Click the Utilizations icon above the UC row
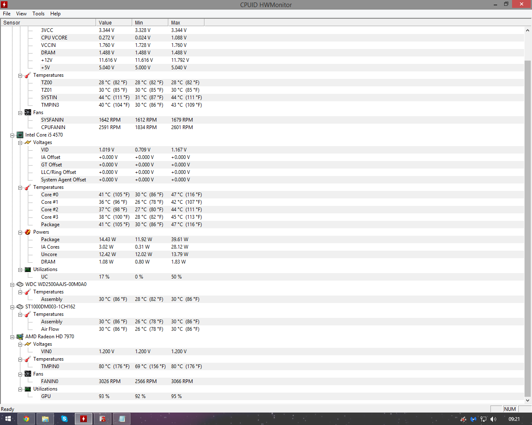 click(28, 269)
